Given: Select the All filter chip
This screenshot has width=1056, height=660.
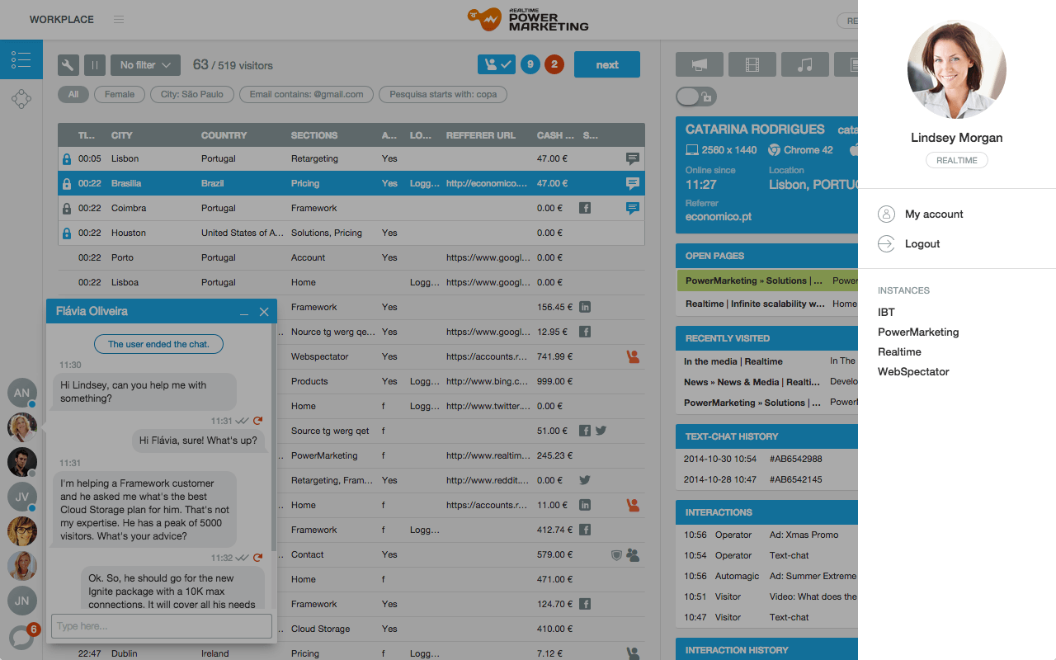Looking at the screenshot, I should pos(73,94).
